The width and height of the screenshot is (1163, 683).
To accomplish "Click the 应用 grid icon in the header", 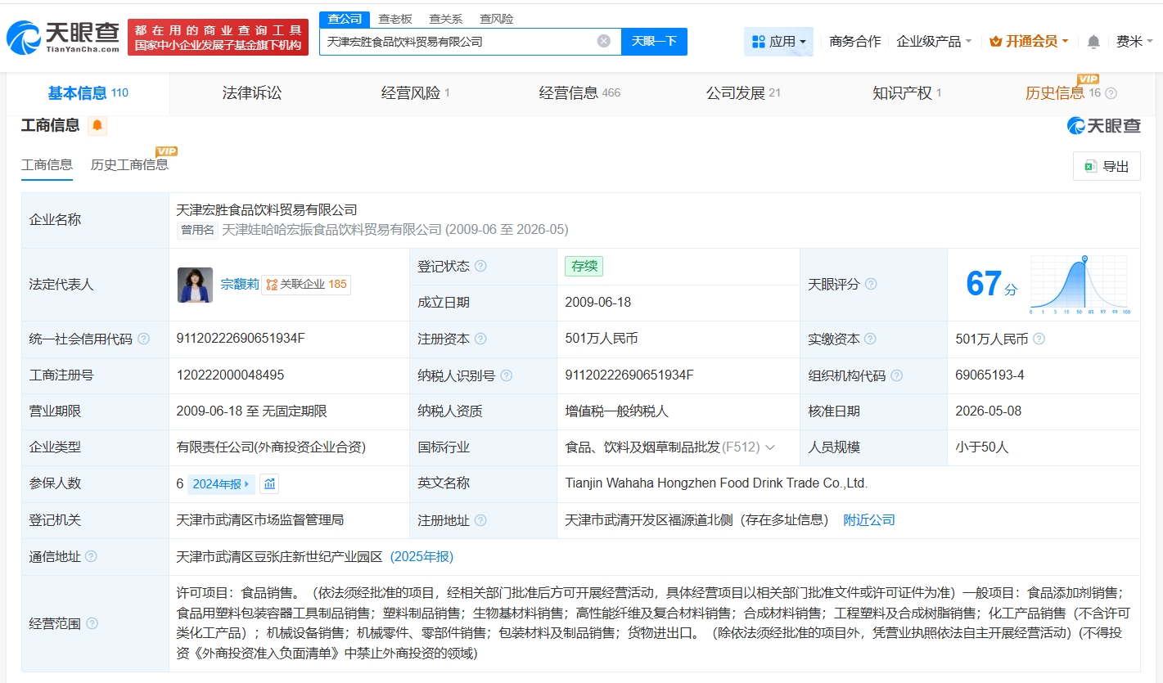I will tap(759, 42).
